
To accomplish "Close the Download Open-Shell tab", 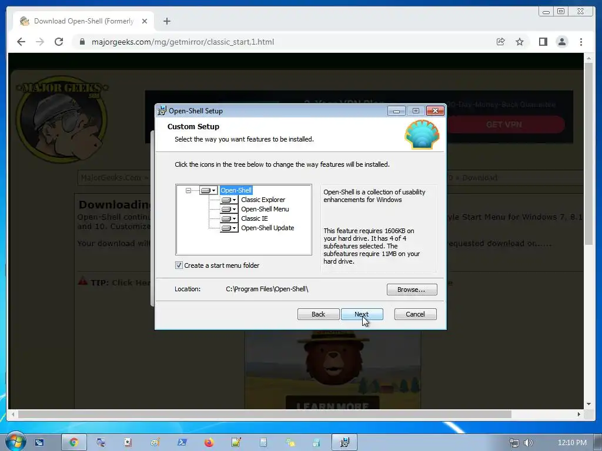I will (145, 21).
